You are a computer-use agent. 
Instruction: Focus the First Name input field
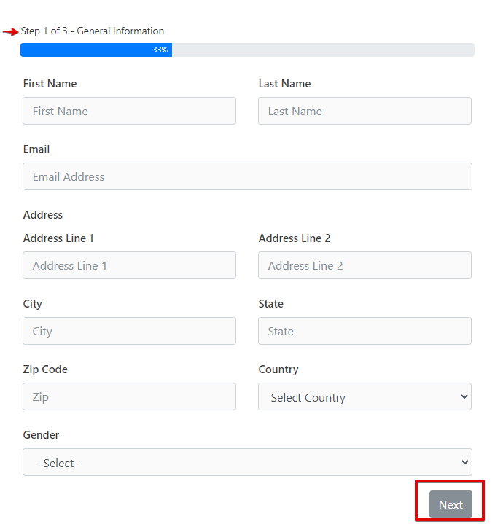pyautogui.click(x=129, y=111)
